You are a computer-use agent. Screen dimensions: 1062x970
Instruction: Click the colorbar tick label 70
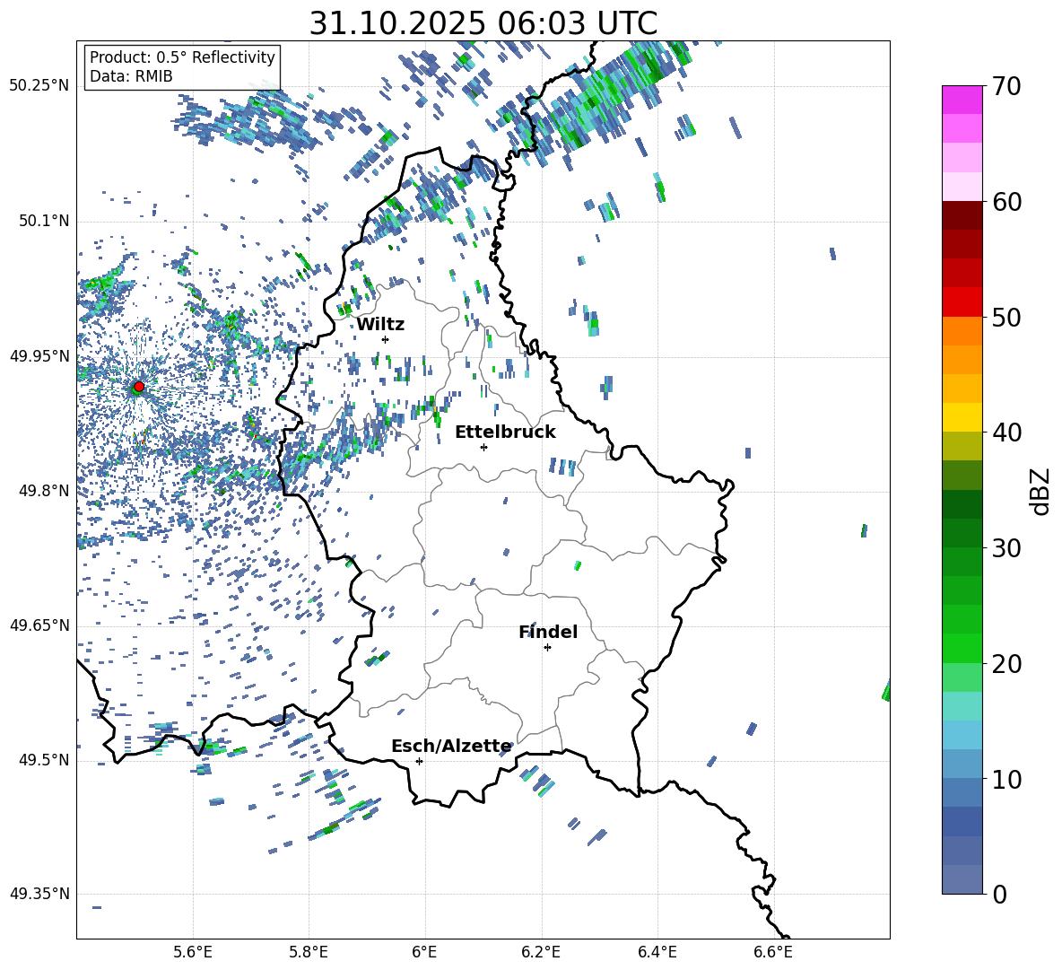tap(1006, 87)
